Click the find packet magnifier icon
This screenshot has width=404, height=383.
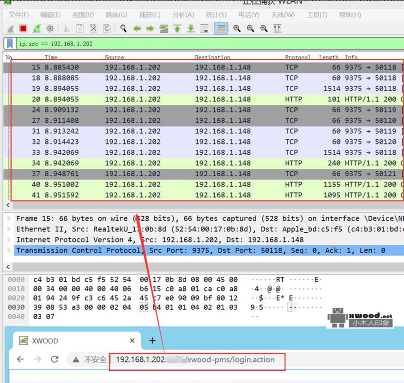tap(123, 29)
